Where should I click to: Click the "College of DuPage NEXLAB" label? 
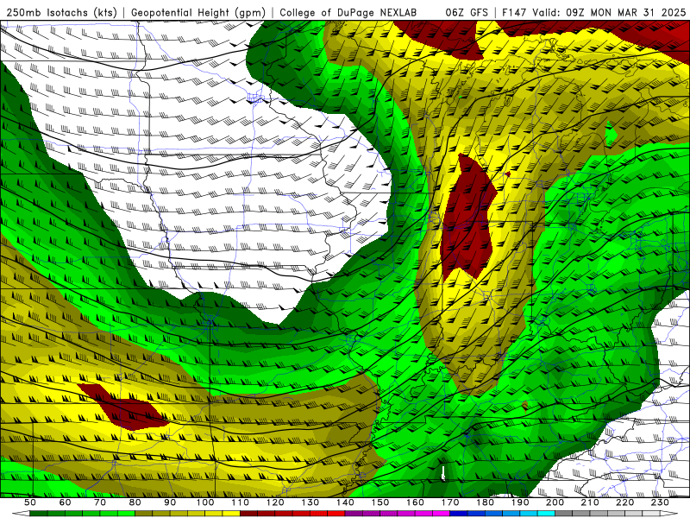tap(348, 13)
